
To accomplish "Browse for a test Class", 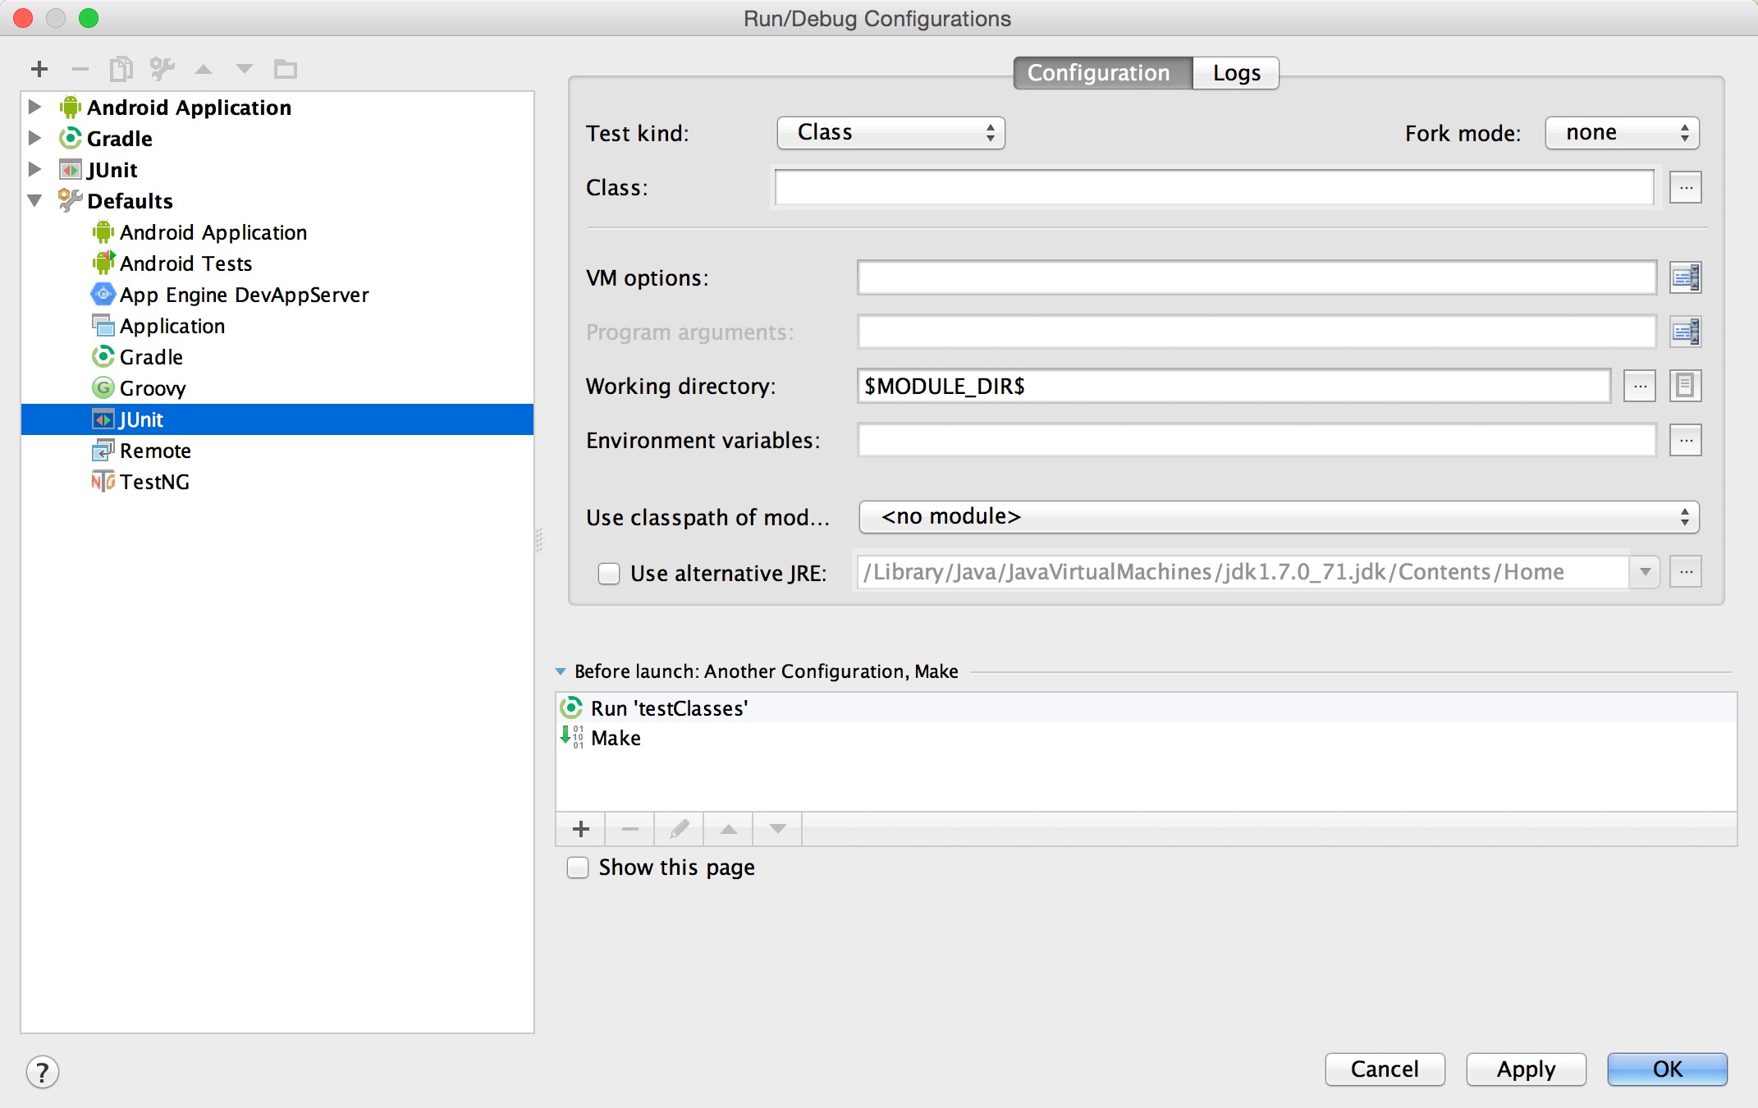I will [x=1685, y=187].
